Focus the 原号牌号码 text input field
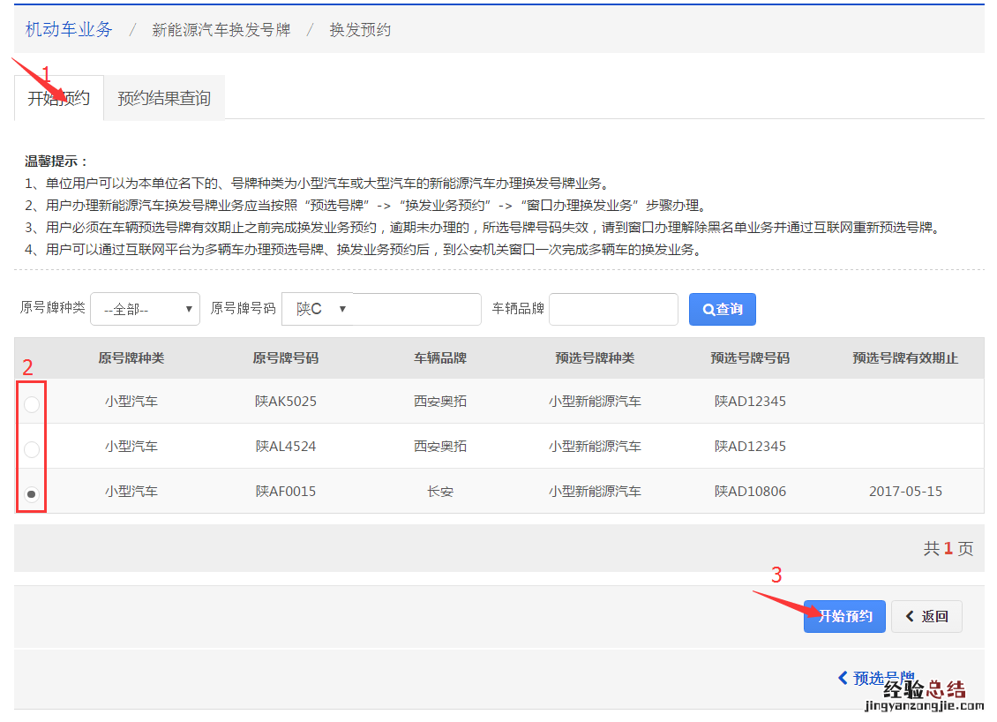The height and width of the screenshot is (722, 997). pos(416,309)
